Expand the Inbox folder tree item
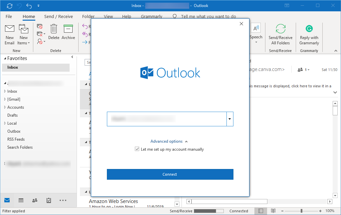Screen dimensions: 341x215 (x=5, y=91)
